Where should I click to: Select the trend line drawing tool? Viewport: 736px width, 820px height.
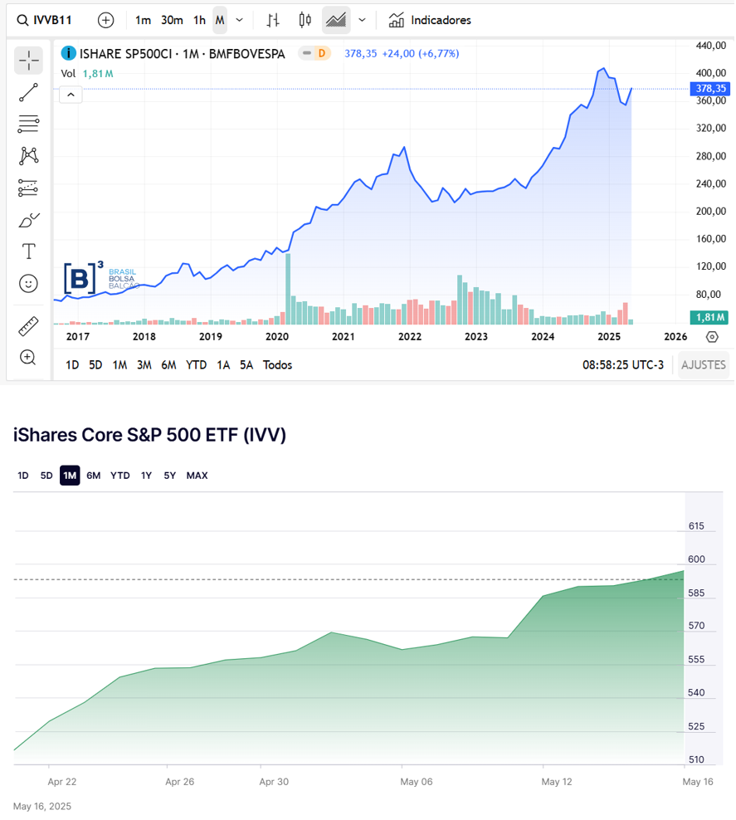28,92
